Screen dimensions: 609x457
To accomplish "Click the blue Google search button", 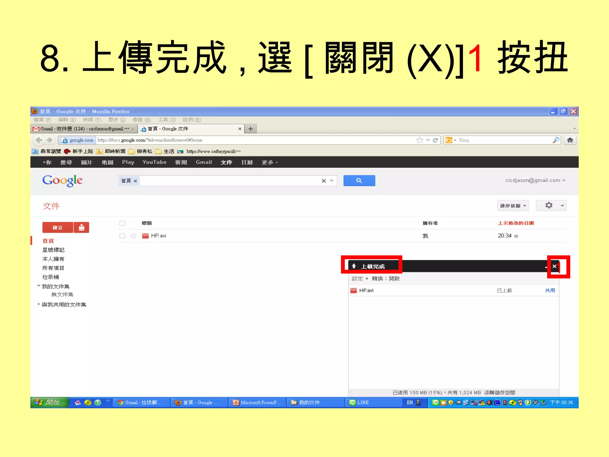I will coord(359,181).
